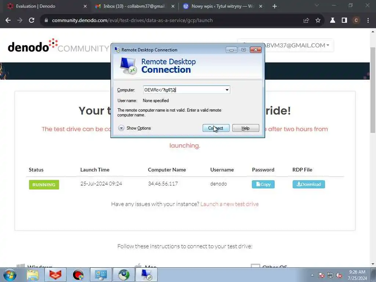Open the tab search chevron in Chrome
The height and width of the screenshot is (282, 376).
[x=317, y=5]
